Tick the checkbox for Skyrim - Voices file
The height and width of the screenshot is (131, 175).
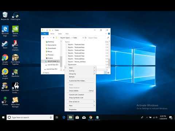click(66, 62)
